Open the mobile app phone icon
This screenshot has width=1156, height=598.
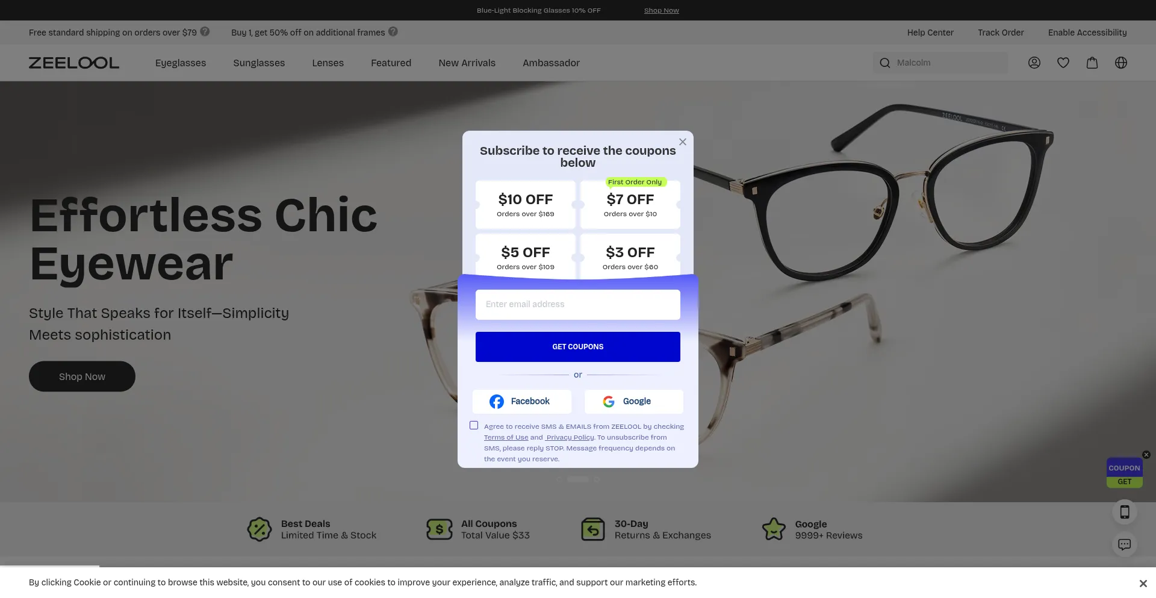point(1124,512)
